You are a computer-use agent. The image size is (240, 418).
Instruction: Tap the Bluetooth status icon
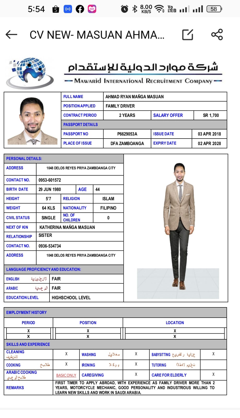[135, 9]
